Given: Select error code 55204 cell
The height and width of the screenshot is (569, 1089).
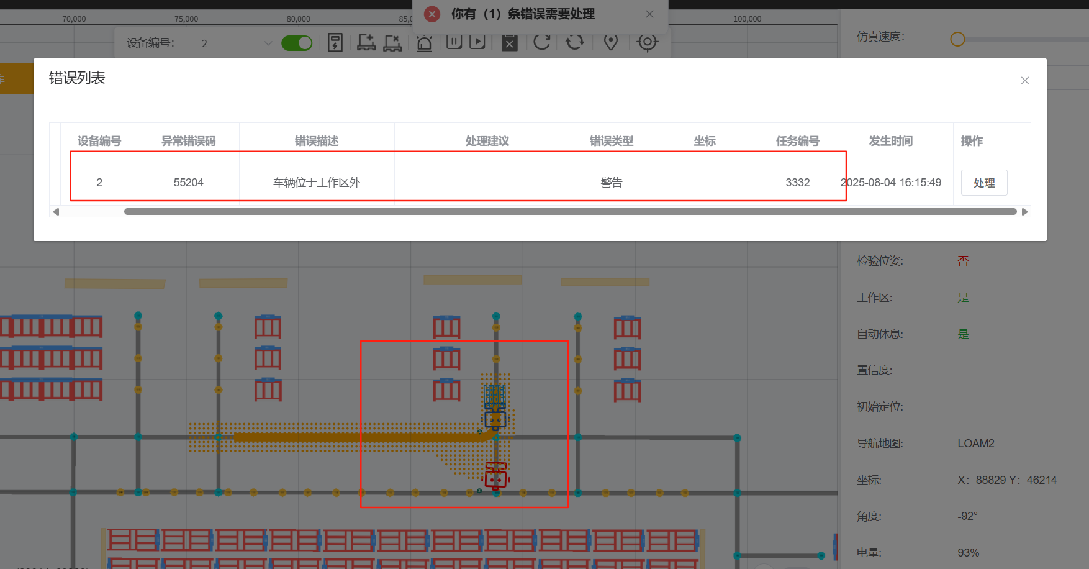Looking at the screenshot, I should click(x=188, y=183).
